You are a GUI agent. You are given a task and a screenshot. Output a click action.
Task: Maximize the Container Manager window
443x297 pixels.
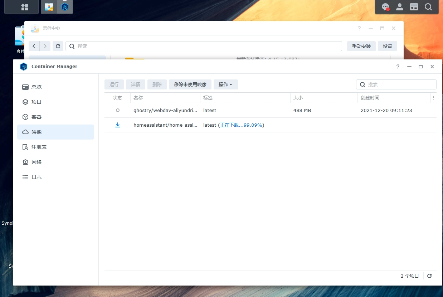tap(421, 67)
